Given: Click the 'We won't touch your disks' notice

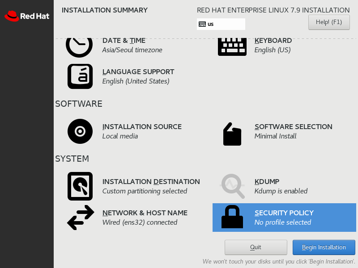Looking at the screenshot, I should point(279,262).
